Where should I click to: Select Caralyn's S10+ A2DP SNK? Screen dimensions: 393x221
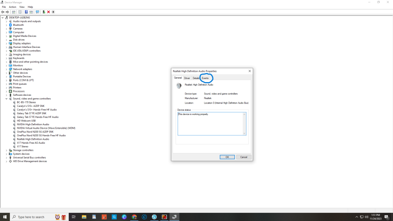[31, 106]
